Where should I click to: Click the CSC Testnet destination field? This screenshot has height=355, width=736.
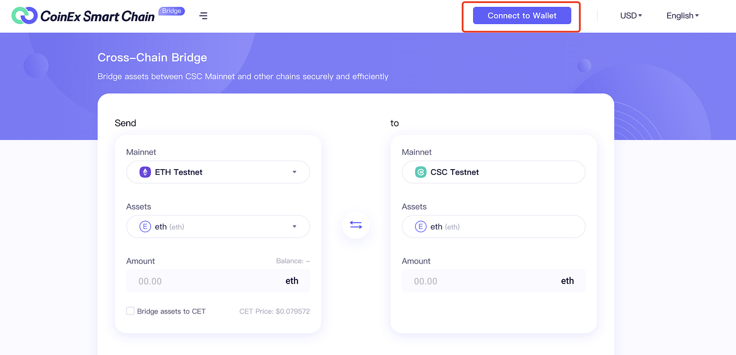494,172
